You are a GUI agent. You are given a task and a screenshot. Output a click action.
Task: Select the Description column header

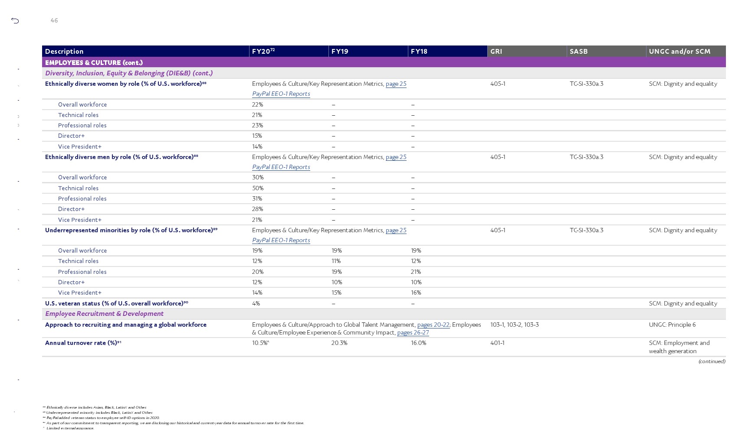click(x=64, y=52)
